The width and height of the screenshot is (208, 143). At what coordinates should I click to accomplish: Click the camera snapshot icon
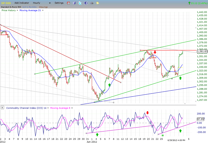click(92, 3)
